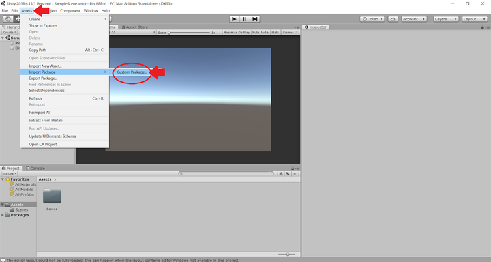
Task: Toggle the Stats overlay button
Action: 276,32
